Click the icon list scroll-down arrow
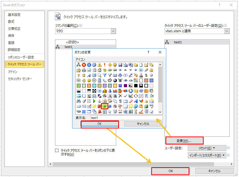The image size is (239, 177). click(x=160, y=112)
